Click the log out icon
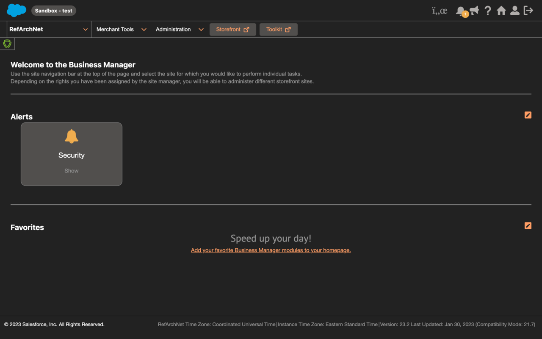The height and width of the screenshot is (339, 542). [x=528, y=11]
